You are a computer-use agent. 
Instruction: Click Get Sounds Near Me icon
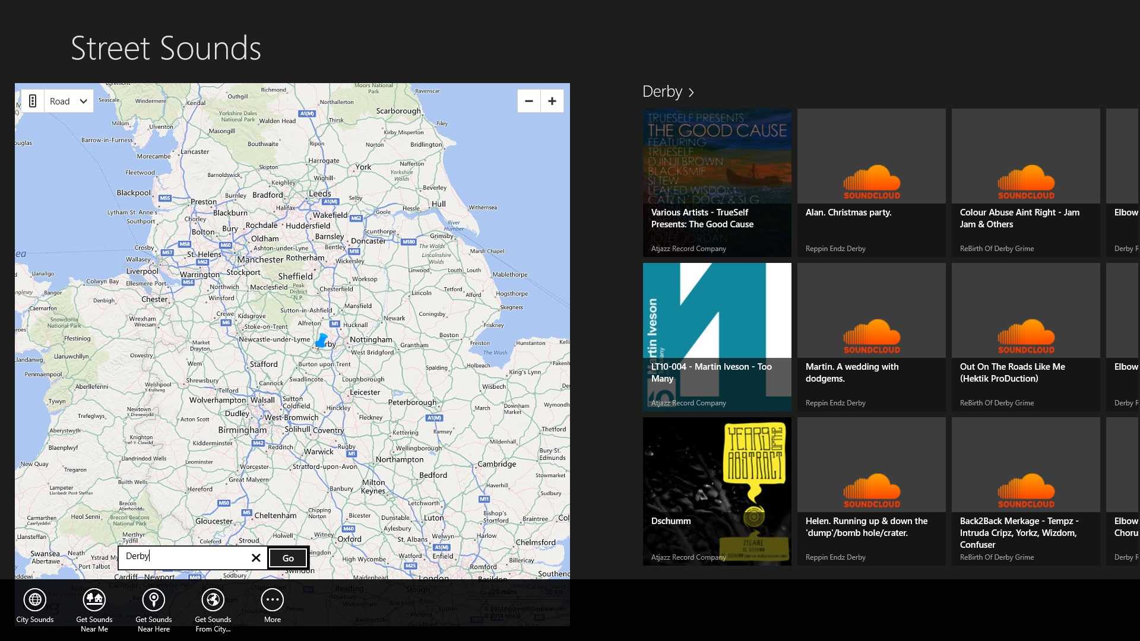94,600
